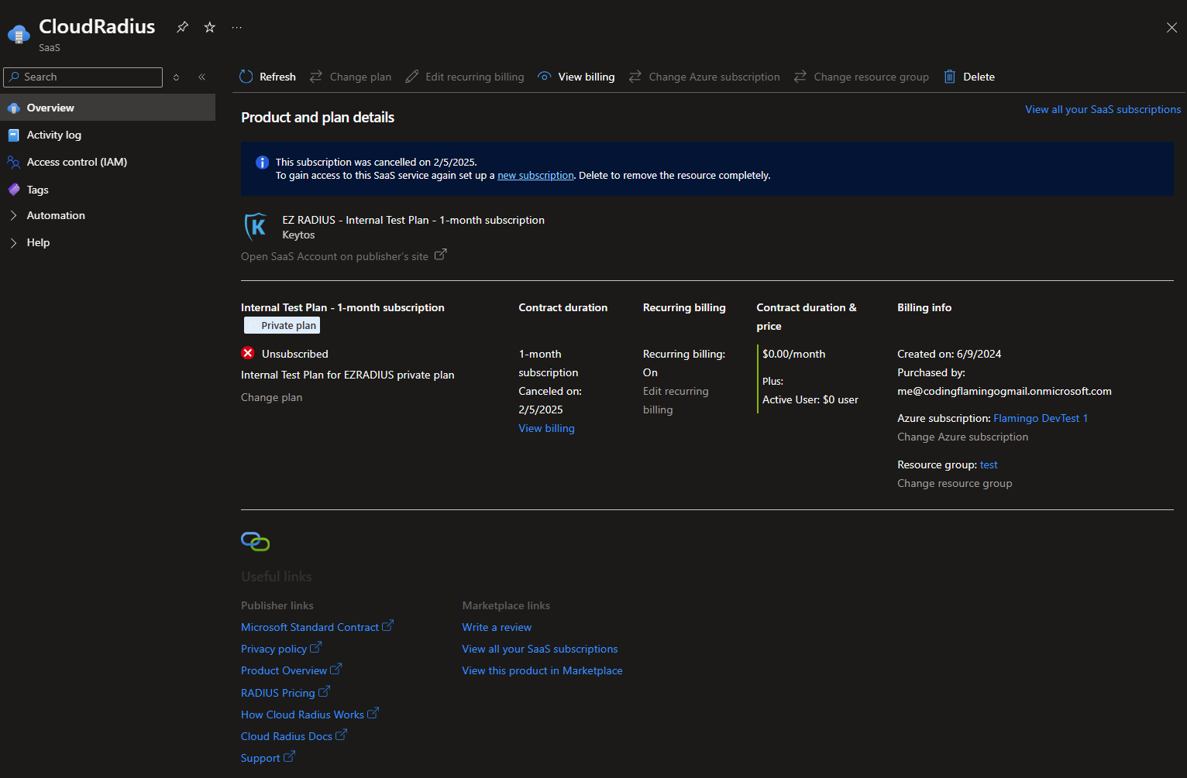Open the test resource group link
Viewport: 1187px width, 778px height.
[x=989, y=464]
